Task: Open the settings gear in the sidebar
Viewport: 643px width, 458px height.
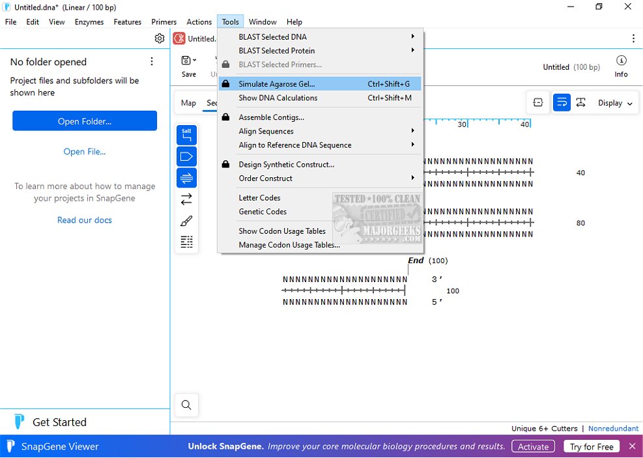Action: 160,38
